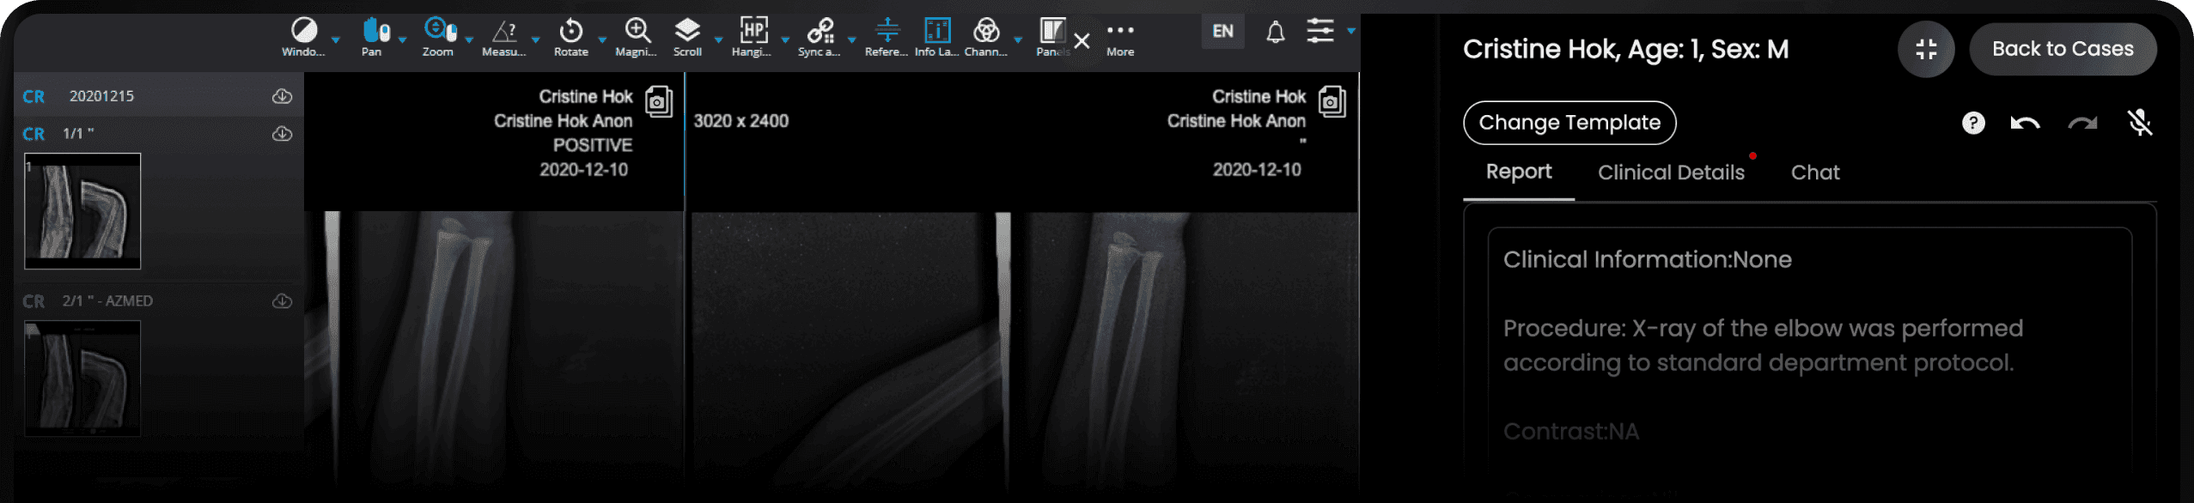
Task: Select the AZMED series thumbnail
Action: pyautogui.click(x=82, y=378)
